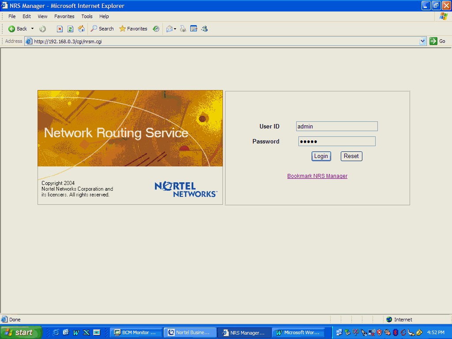Screen dimensions: 452x339
Task: Expand the Mail dropdown arrow
Action: [x=175, y=29]
